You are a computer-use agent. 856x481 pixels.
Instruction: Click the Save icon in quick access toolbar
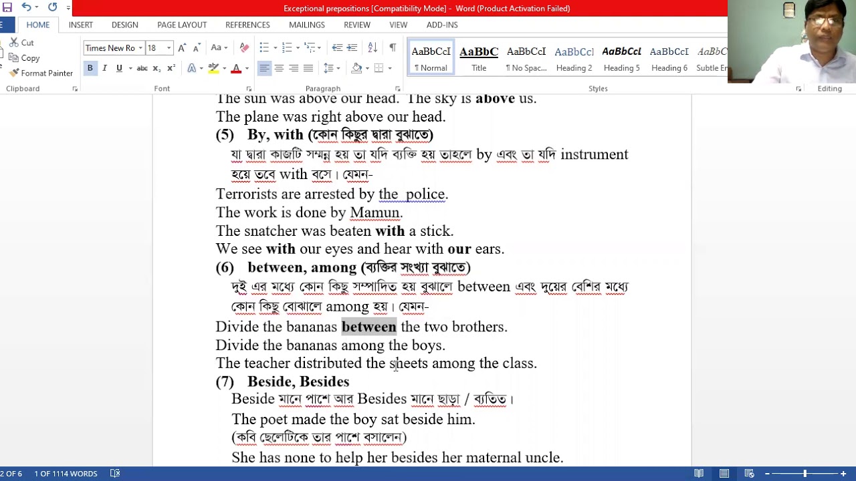coord(7,8)
